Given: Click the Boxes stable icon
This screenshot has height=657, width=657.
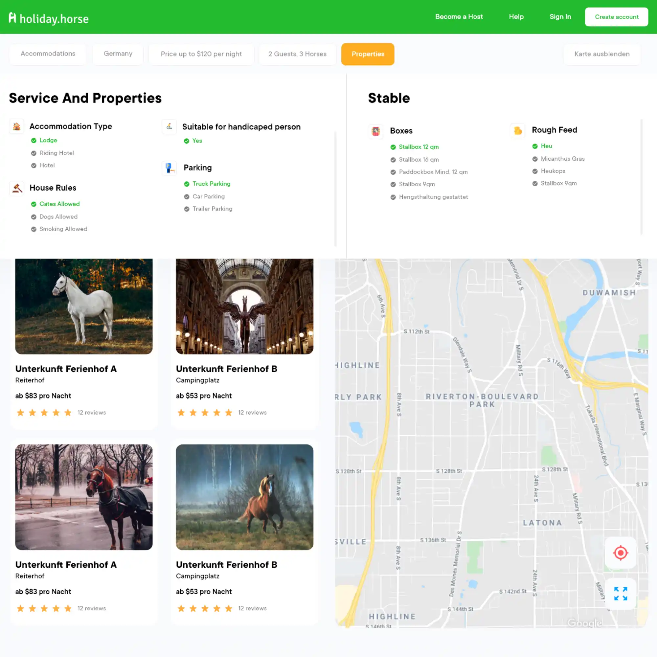Looking at the screenshot, I should 375,131.
